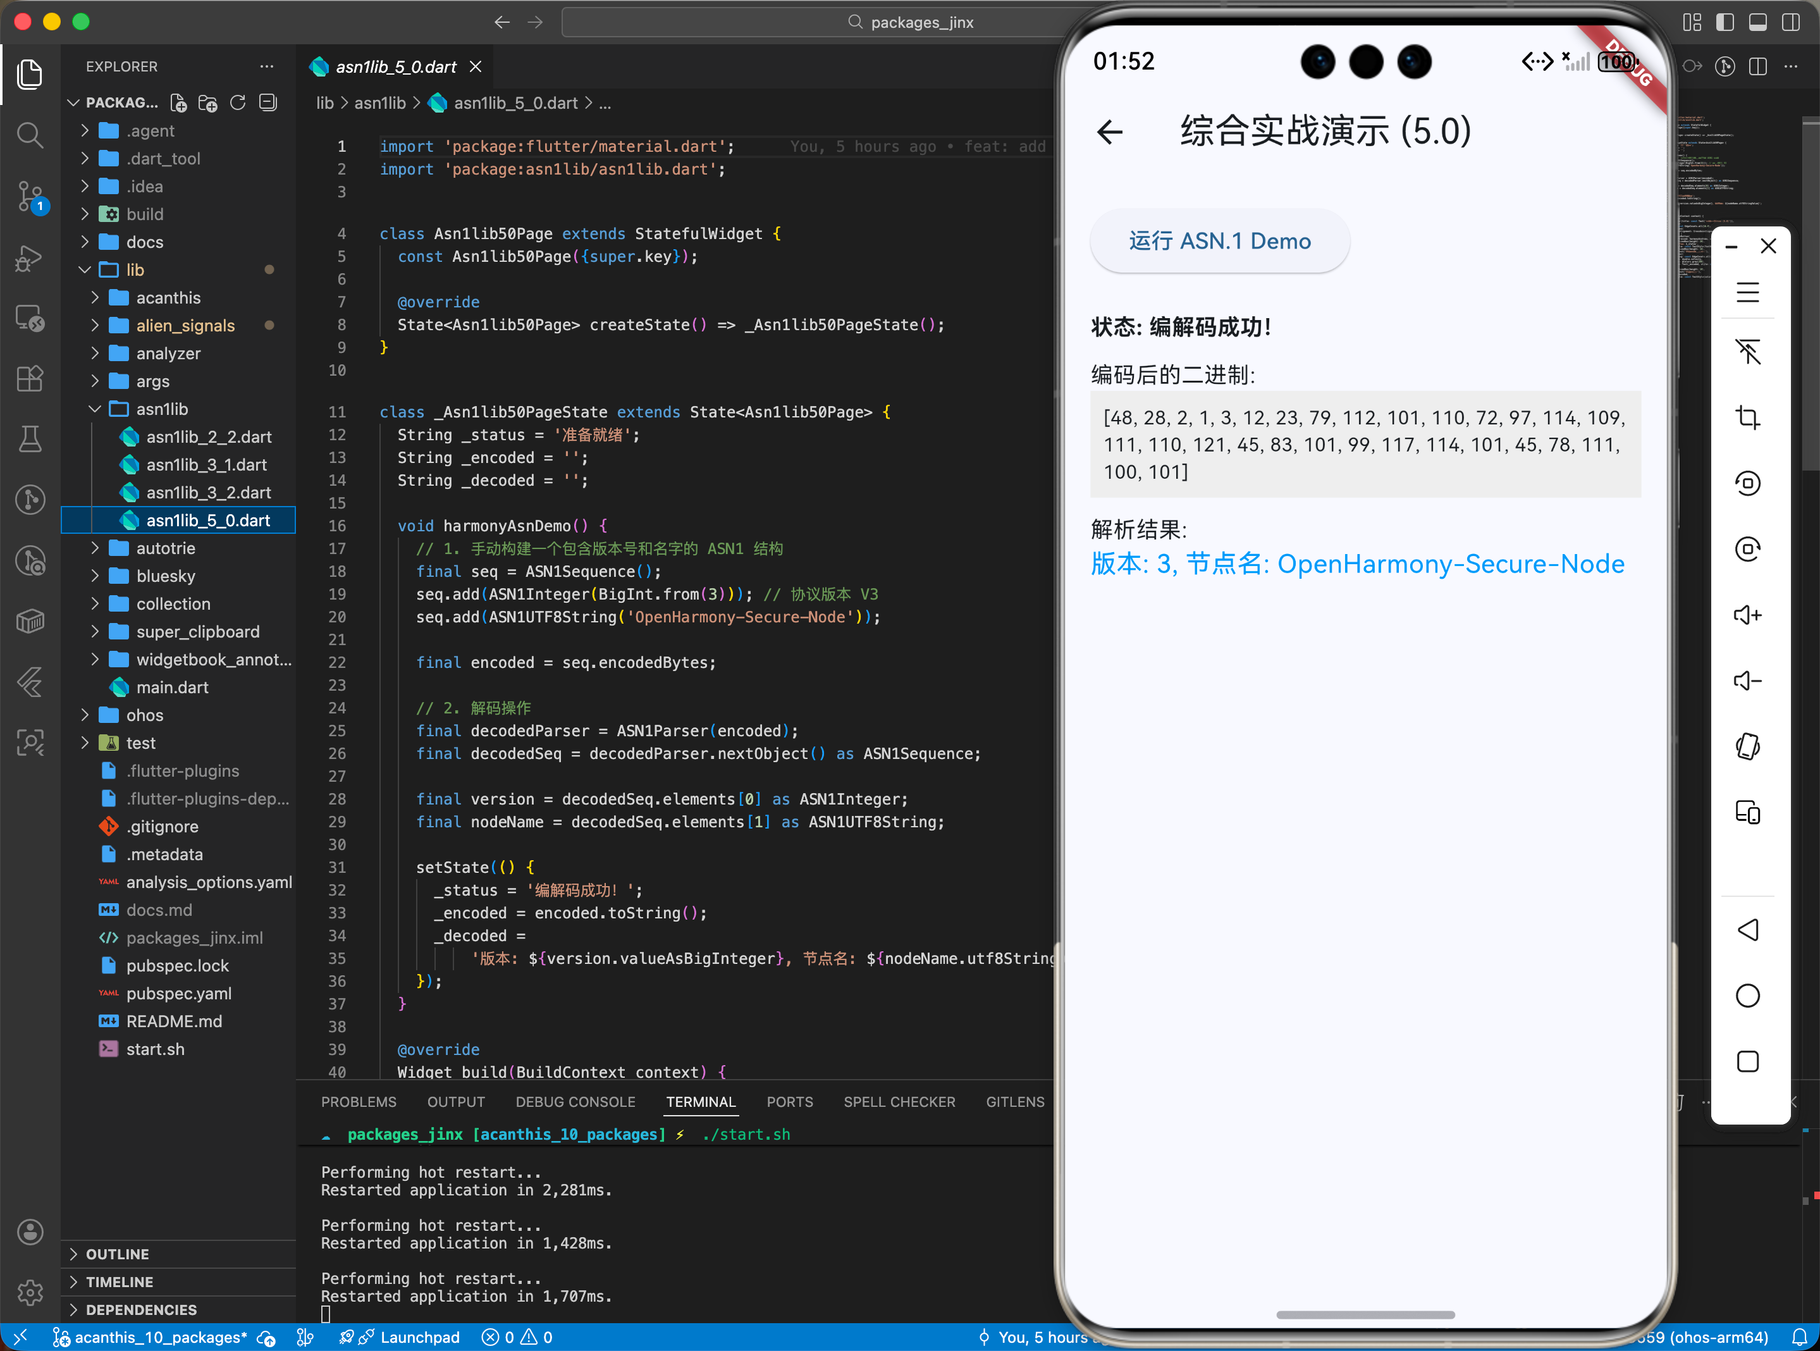Open the Extensions view icon
Image resolution: width=1820 pixels, height=1351 pixels.
click(30, 379)
